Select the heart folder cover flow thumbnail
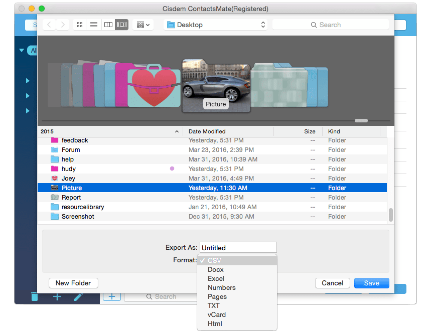 [x=154, y=86]
